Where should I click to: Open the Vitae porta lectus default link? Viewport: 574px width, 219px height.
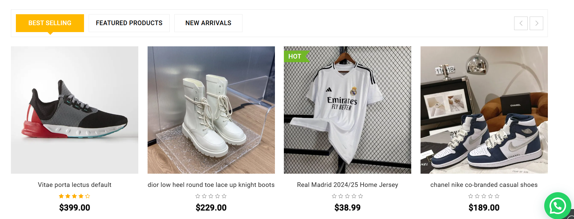coord(74,185)
